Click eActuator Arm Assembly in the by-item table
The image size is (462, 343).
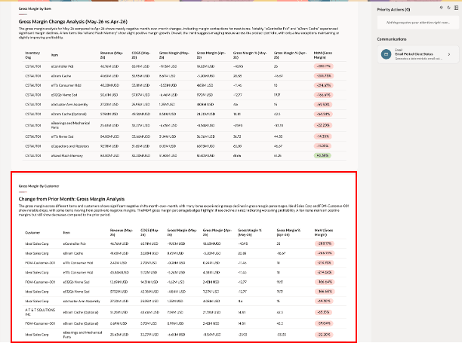69,105
